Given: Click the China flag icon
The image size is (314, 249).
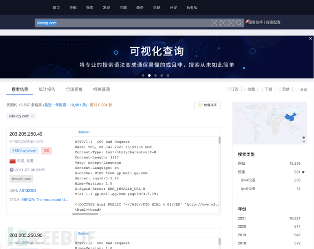Looking at the screenshot, I should point(12,161).
